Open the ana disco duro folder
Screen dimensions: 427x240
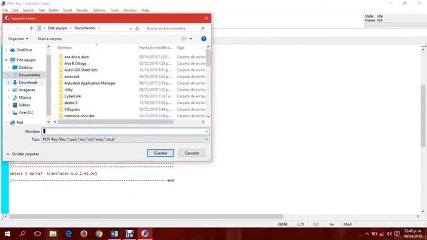(77, 57)
